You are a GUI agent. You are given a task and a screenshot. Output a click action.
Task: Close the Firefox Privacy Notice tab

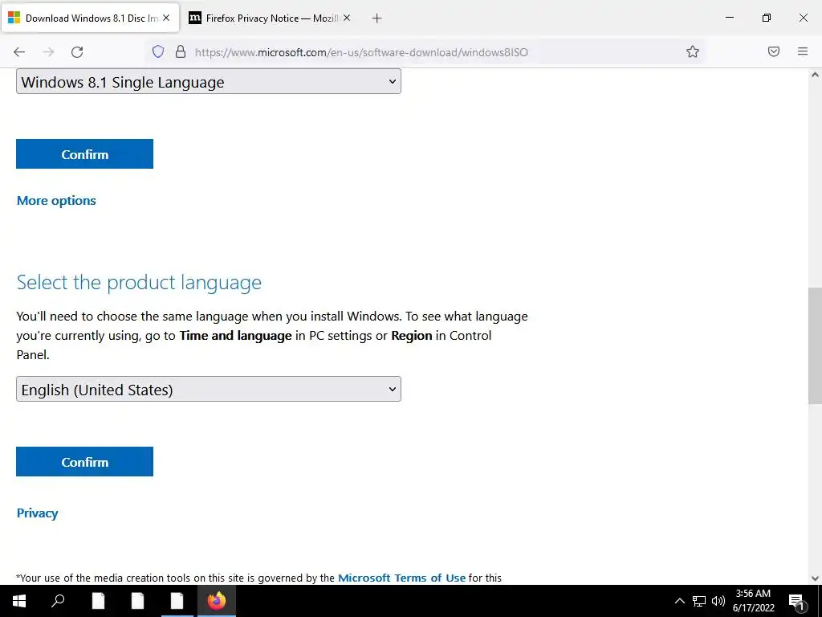pos(347,18)
